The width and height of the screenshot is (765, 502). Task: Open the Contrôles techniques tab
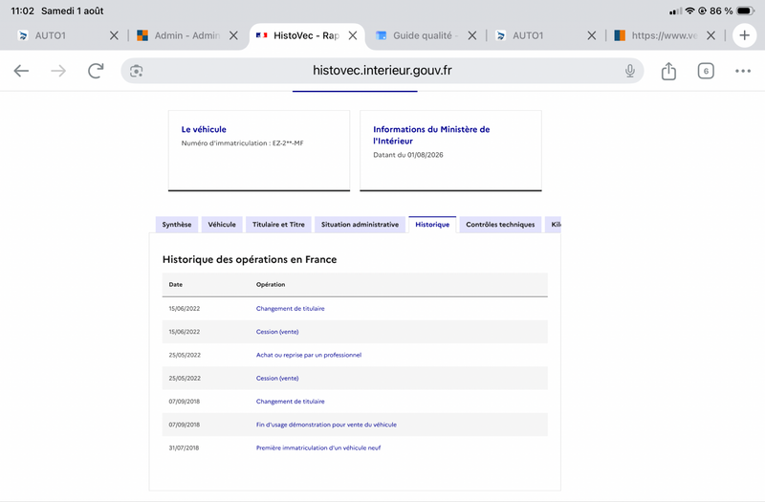pos(500,225)
